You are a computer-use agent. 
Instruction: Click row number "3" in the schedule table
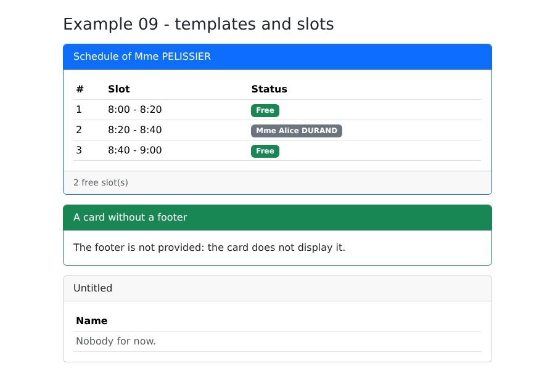(79, 150)
